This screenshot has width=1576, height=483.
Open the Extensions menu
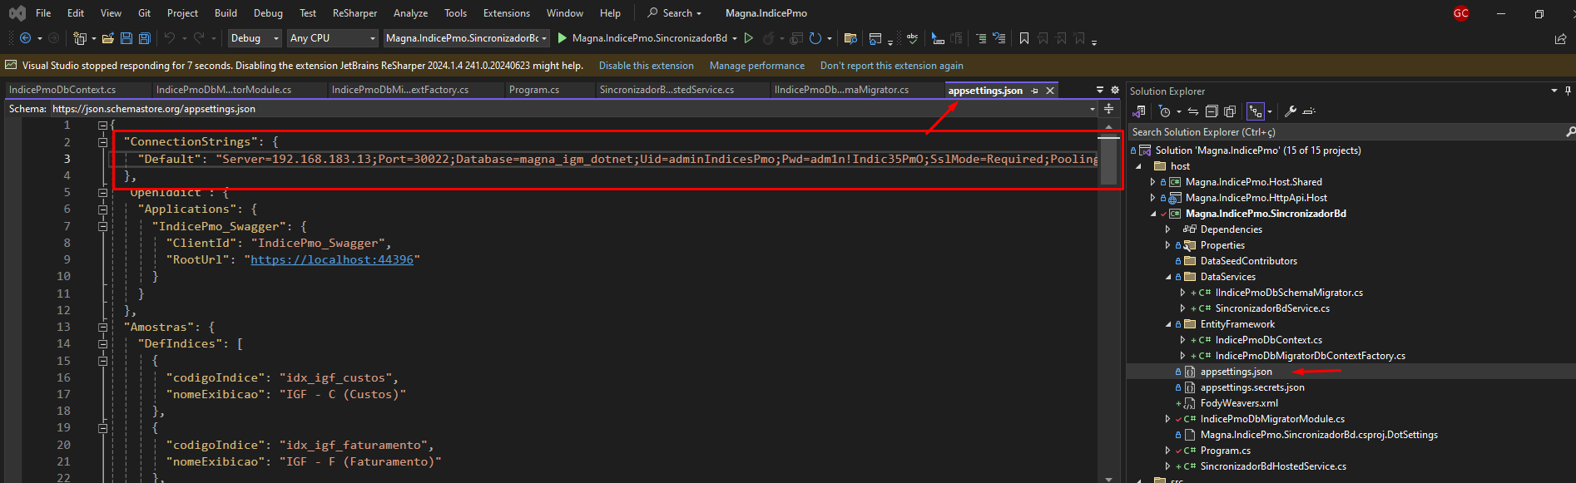506,13
